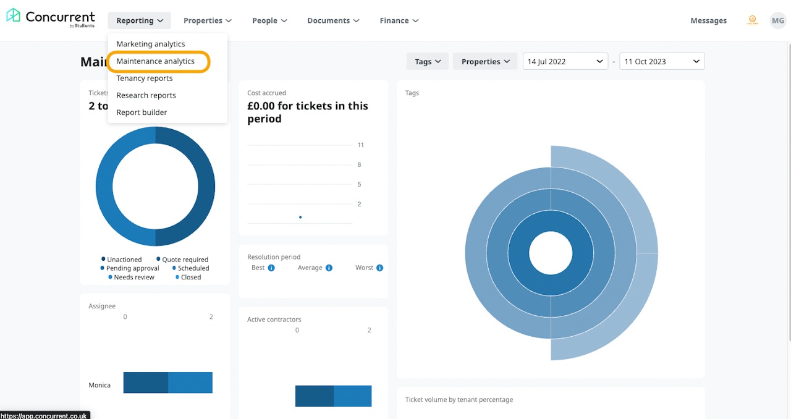This screenshot has height=419, width=791.
Task: Click the Average resolution info icon
Action: click(329, 268)
